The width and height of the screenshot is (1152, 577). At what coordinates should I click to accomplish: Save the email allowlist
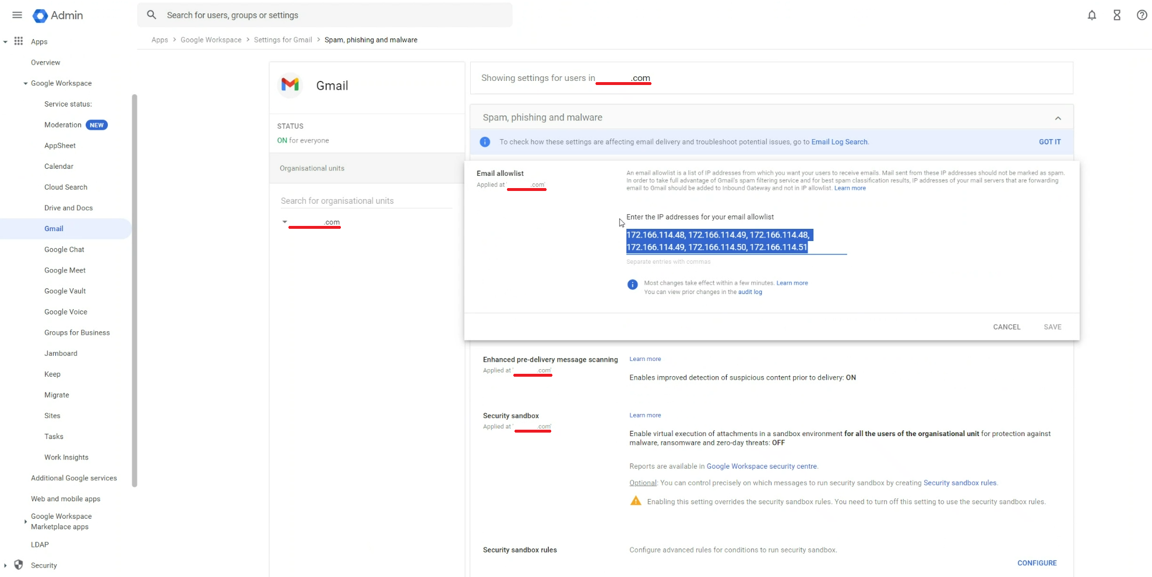1052,327
